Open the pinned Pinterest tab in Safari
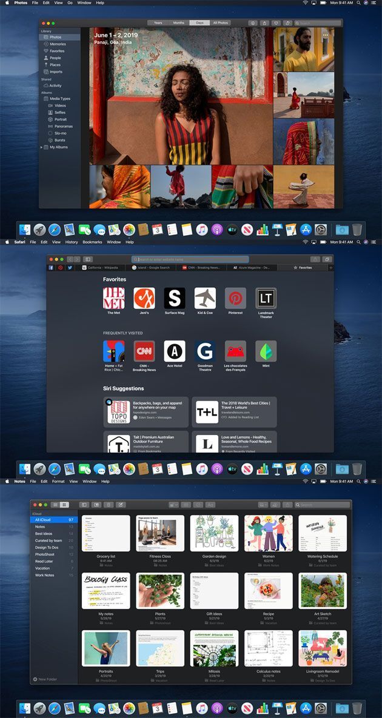The image size is (382, 718). (x=61, y=267)
